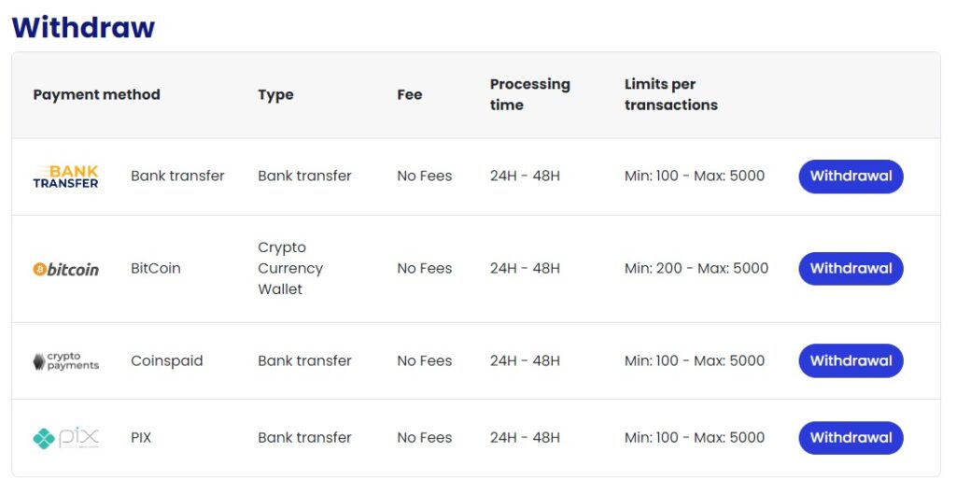Click the Bank transfer method name label

coord(177,176)
